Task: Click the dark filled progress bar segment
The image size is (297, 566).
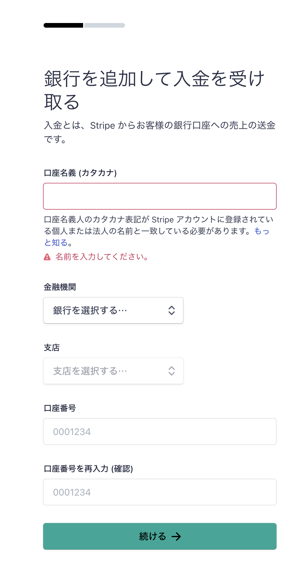Action: pyautogui.click(x=63, y=25)
